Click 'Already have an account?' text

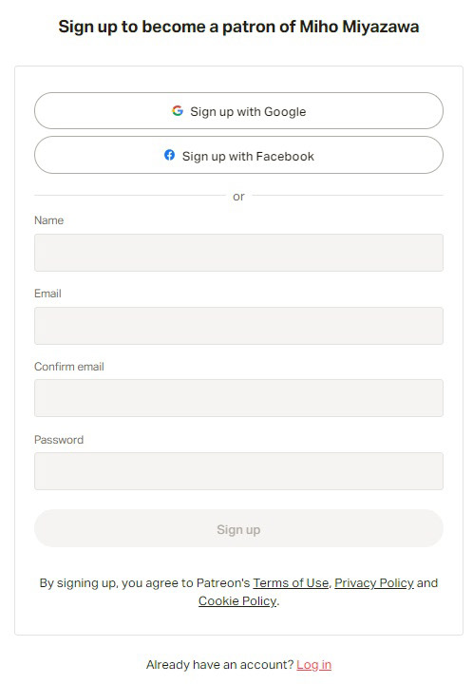[220, 664]
